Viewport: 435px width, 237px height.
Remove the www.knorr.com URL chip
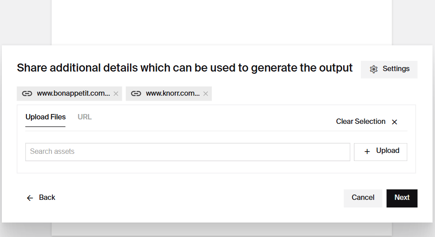206,93
